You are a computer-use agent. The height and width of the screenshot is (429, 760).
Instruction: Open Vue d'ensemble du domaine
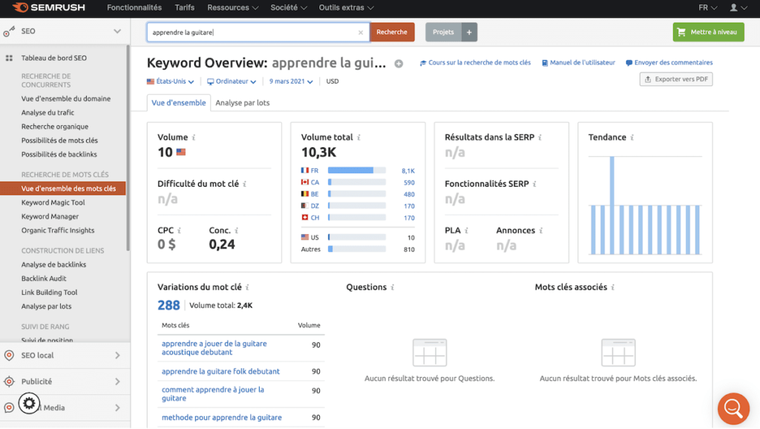(66, 99)
